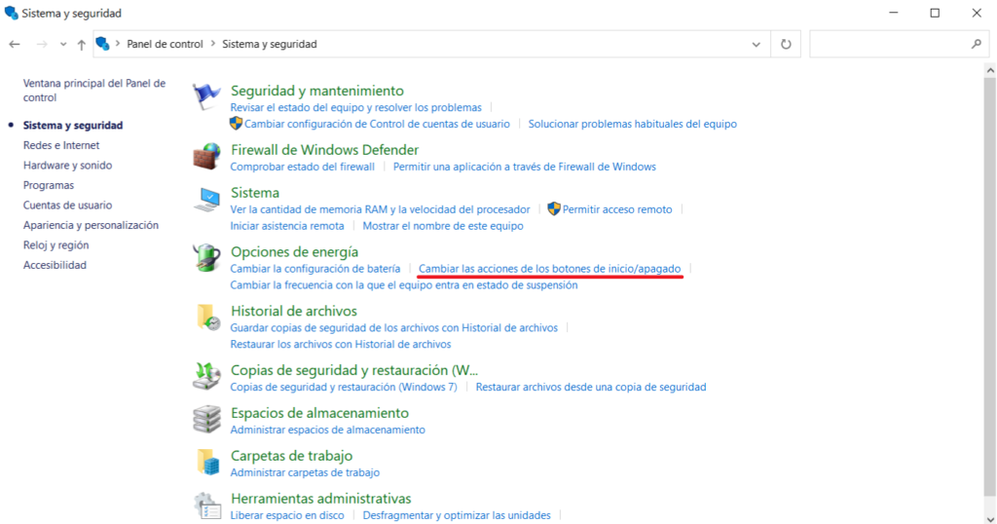
Task: Click Iniciar asistencia remota
Action: 287,226
